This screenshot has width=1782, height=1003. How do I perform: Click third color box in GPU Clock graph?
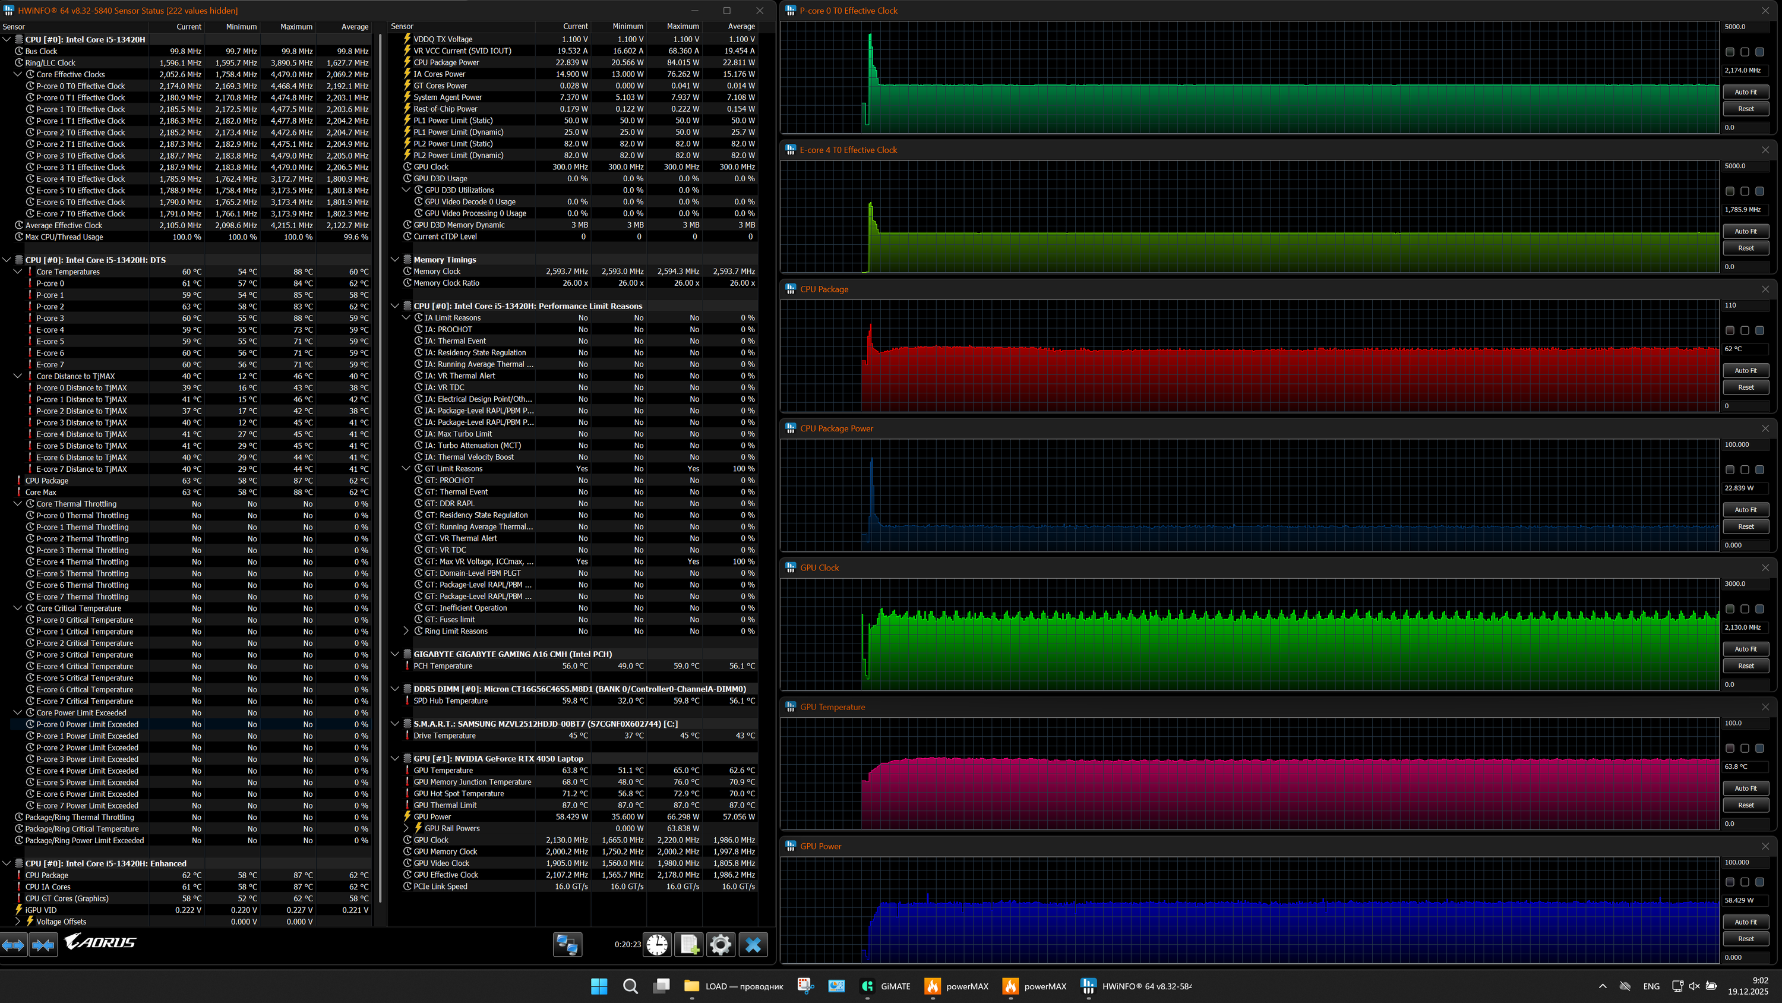click(1759, 609)
